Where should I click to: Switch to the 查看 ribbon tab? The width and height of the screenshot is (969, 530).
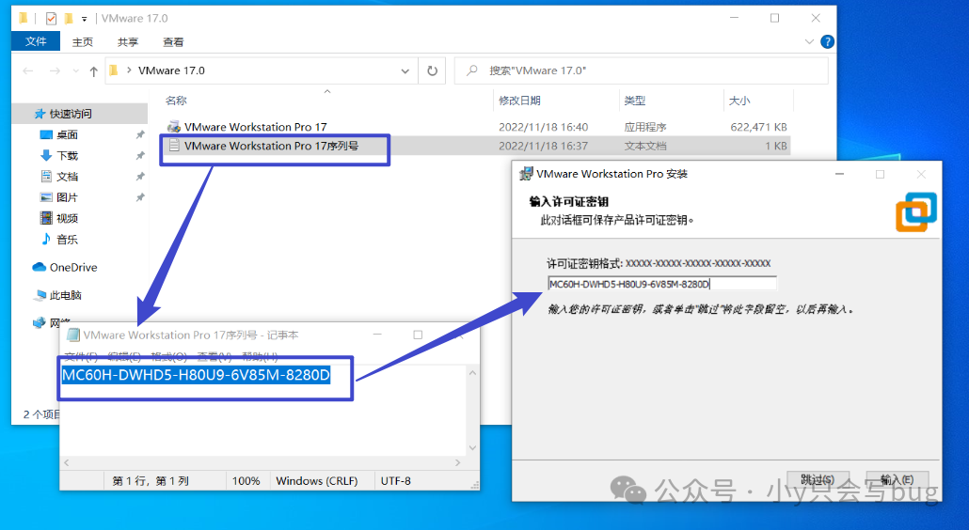(x=173, y=42)
